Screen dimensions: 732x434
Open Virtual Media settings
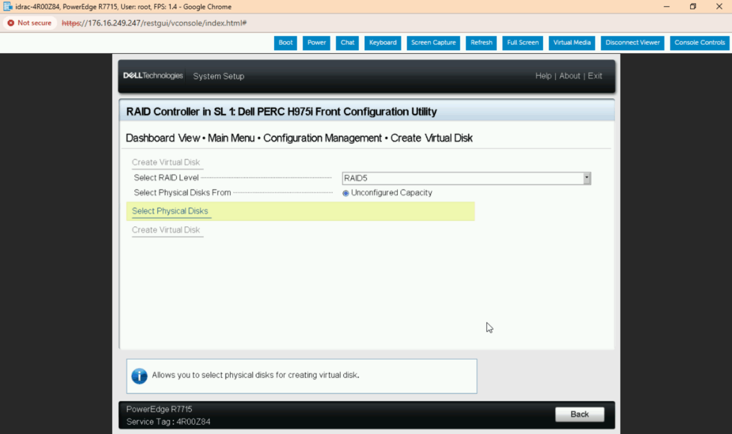pos(572,43)
